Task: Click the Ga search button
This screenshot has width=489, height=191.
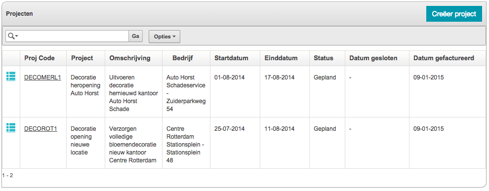Action: point(136,36)
